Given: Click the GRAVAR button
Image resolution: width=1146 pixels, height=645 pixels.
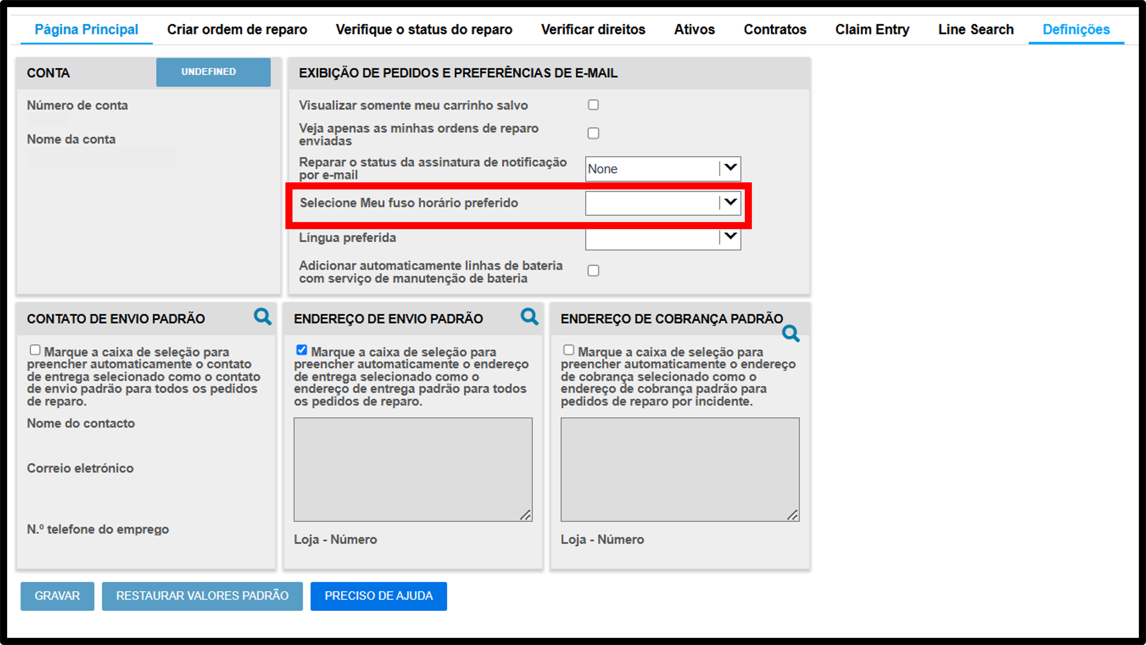Looking at the screenshot, I should (x=58, y=596).
